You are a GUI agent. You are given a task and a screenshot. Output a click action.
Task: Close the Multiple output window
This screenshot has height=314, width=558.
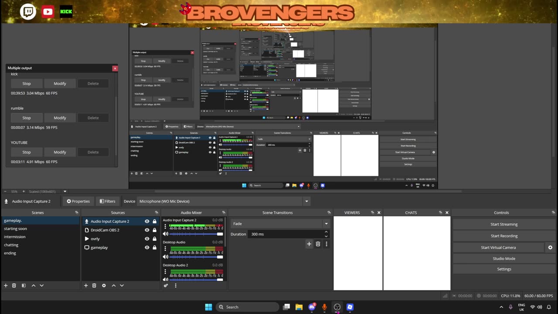[x=115, y=68]
